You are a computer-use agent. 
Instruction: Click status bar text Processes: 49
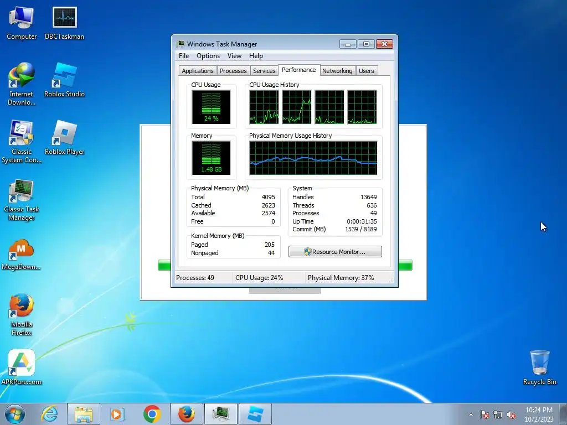[x=195, y=278]
